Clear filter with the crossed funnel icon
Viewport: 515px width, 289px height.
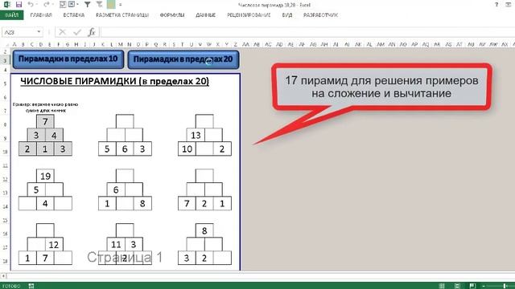(100, 4)
